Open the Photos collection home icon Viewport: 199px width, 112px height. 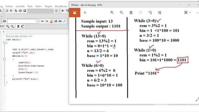75,12
